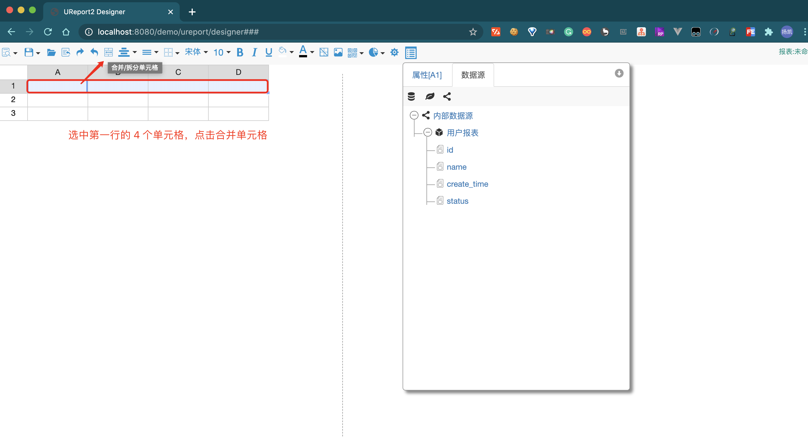The image size is (808, 437).
Task: Select column header A
Action: point(58,72)
